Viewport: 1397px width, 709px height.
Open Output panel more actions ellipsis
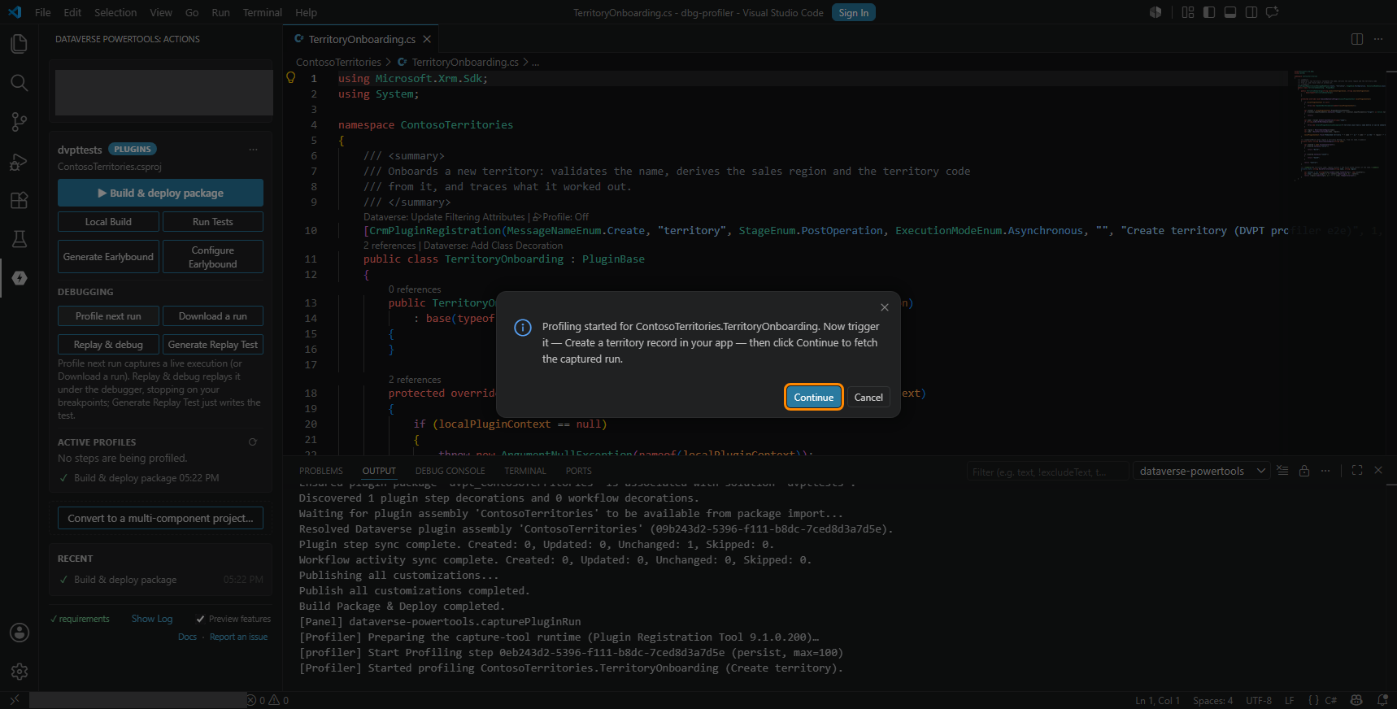pyautogui.click(x=1325, y=471)
